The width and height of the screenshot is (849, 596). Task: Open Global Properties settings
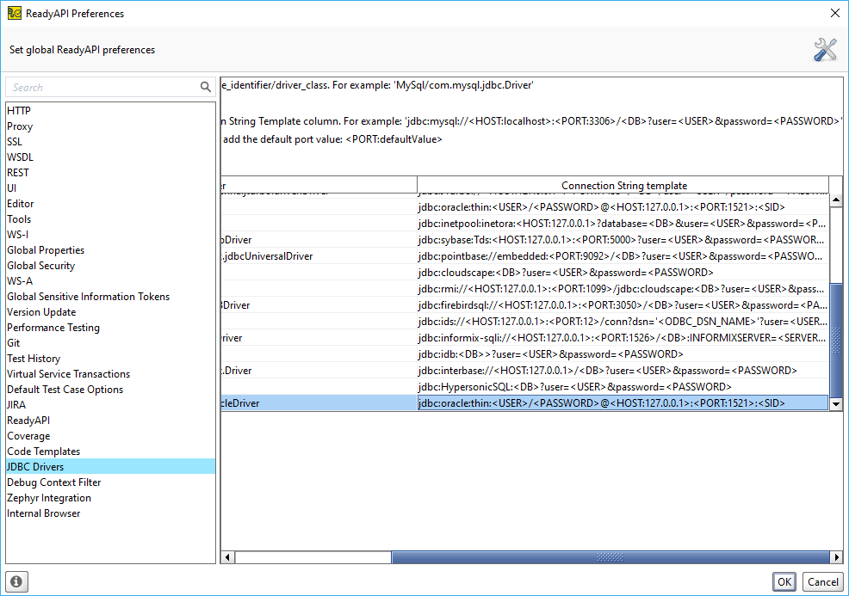coord(110,250)
